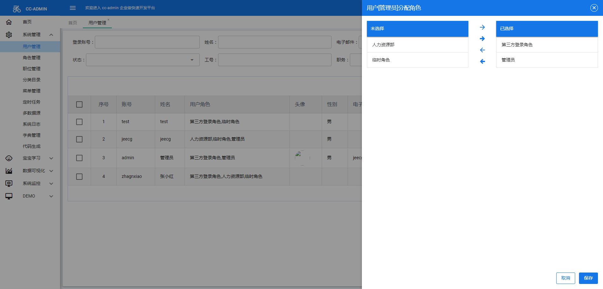This screenshot has height=289, width=603.
Task: Select 用户管理 in the sidebar
Action: pyautogui.click(x=30, y=47)
